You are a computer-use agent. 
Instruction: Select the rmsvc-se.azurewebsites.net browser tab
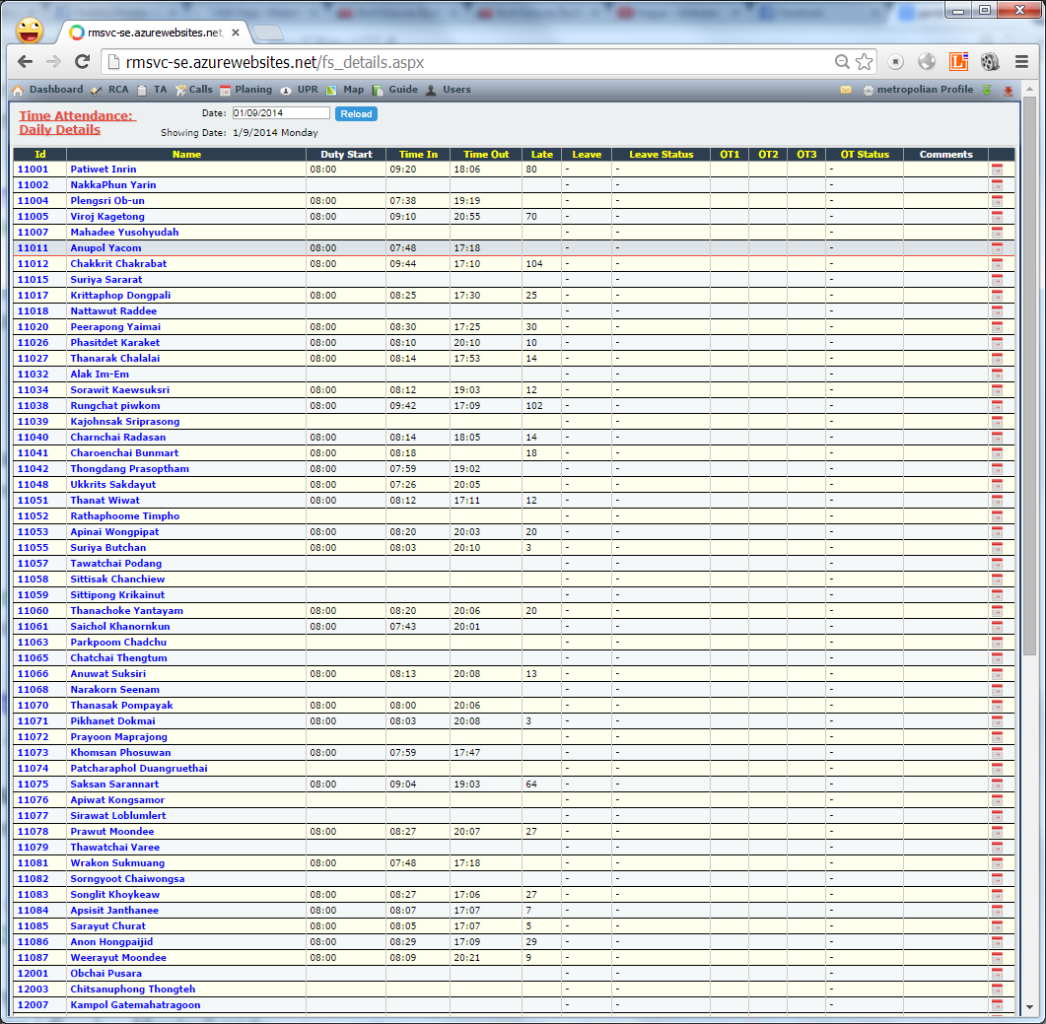(154, 32)
